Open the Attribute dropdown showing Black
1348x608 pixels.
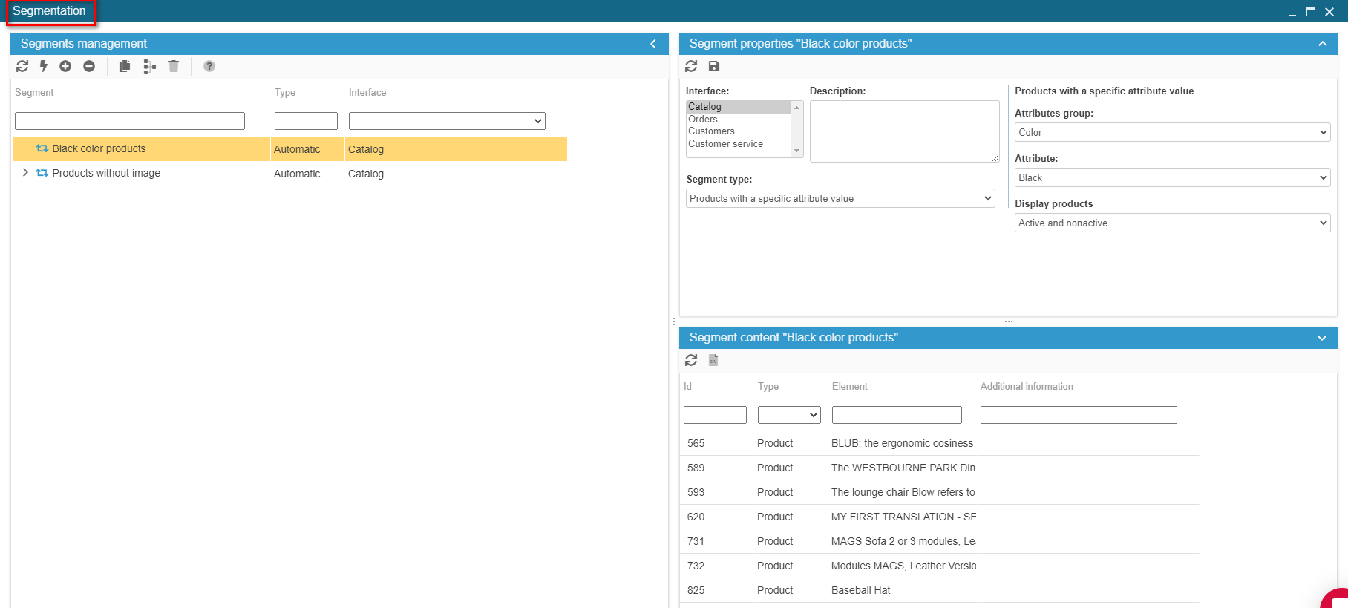coord(1171,177)
